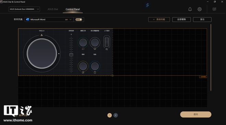226x125 pixels.
Task: Go to layout page 2
Action: click(115, 115)
